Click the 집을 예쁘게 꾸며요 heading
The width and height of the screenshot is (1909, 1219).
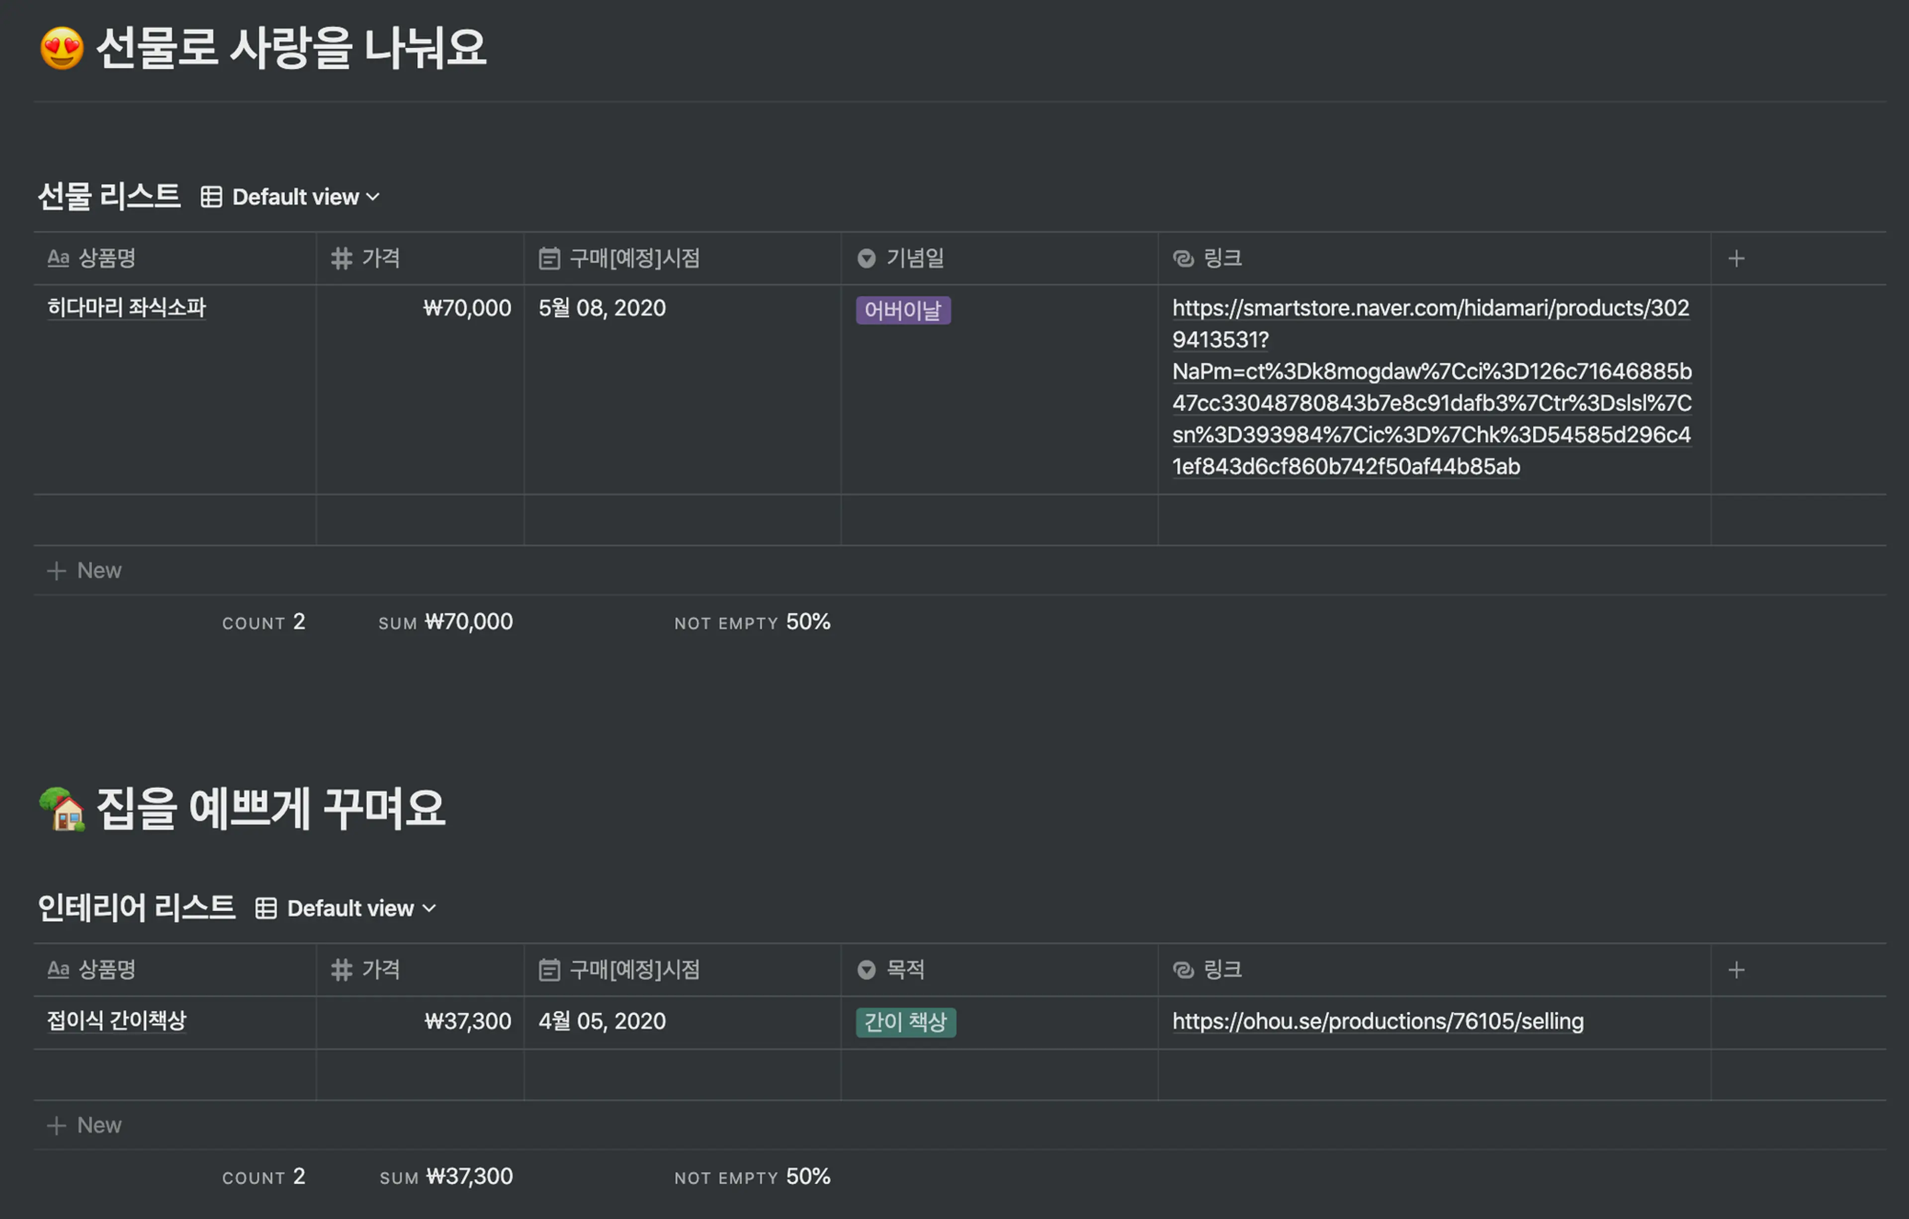(x=270, y=809)
